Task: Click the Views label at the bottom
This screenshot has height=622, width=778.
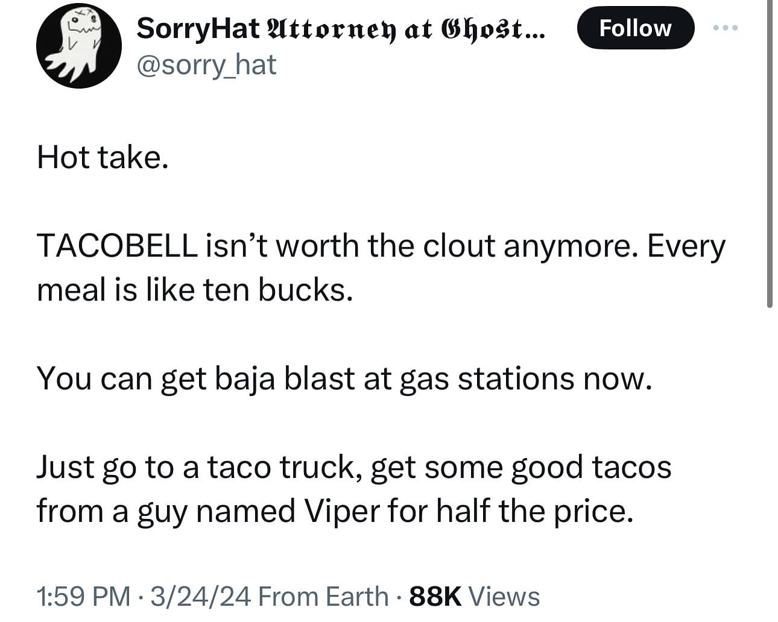Action: pos(505,596)
